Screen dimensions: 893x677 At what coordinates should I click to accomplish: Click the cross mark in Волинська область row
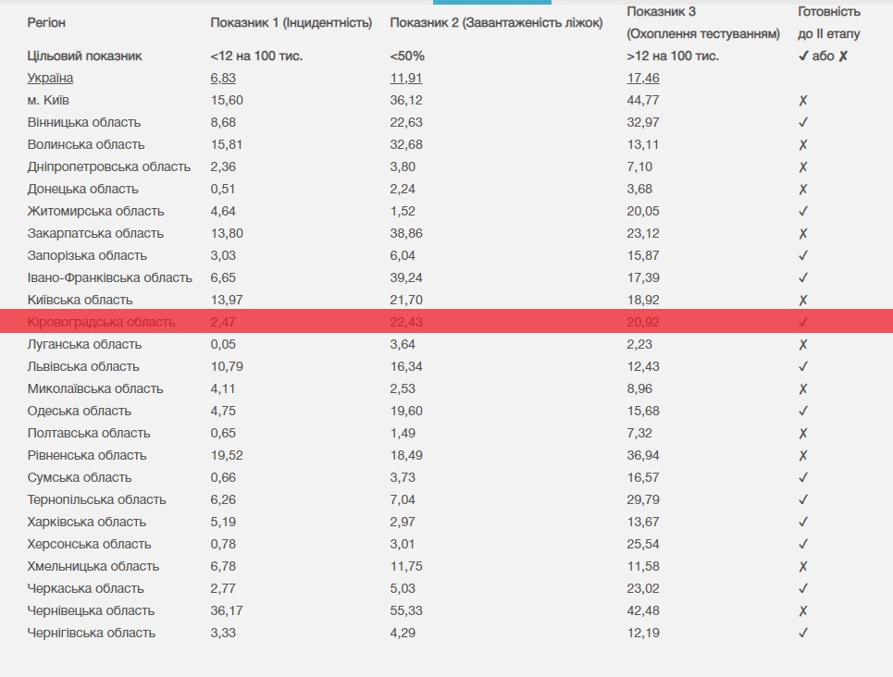coord(803,145)
